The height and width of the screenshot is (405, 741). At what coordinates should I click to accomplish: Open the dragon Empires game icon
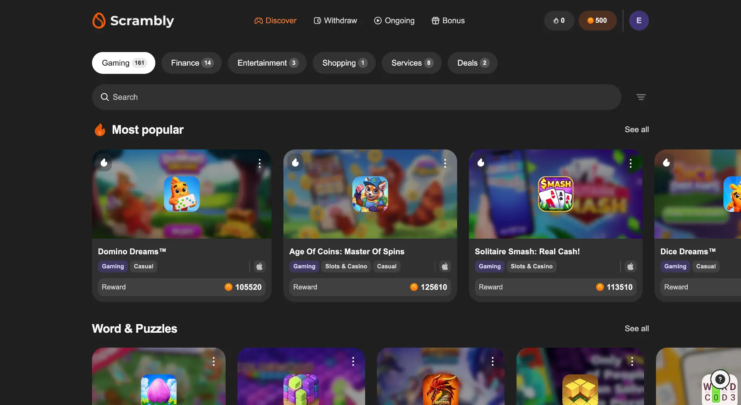(441, 390)
